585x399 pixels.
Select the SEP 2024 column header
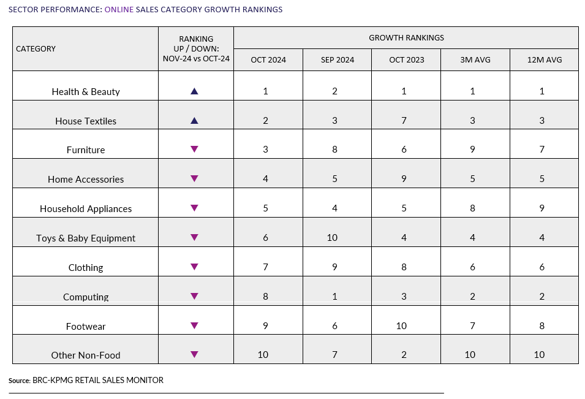[338, 59]
